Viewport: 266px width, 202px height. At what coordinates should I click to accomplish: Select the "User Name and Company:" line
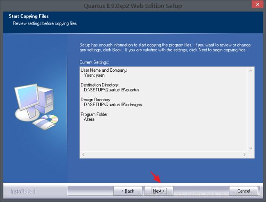click(x=104, y=70)
